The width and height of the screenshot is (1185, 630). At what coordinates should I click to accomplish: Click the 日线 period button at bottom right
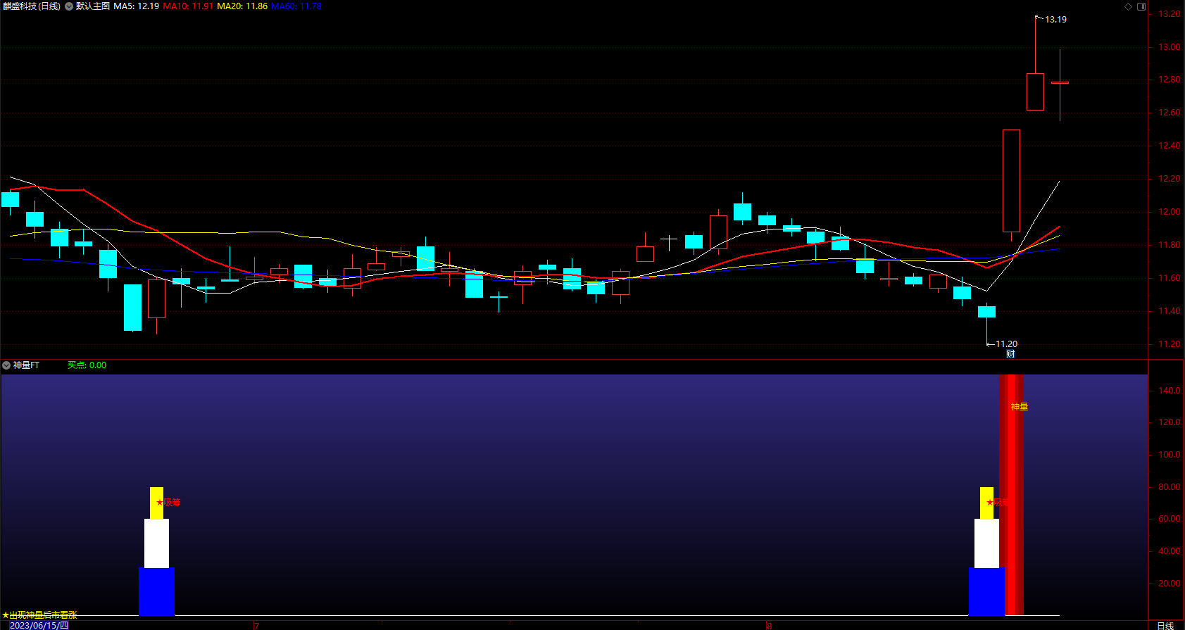pyautogui.click(x=1166, y=625)
